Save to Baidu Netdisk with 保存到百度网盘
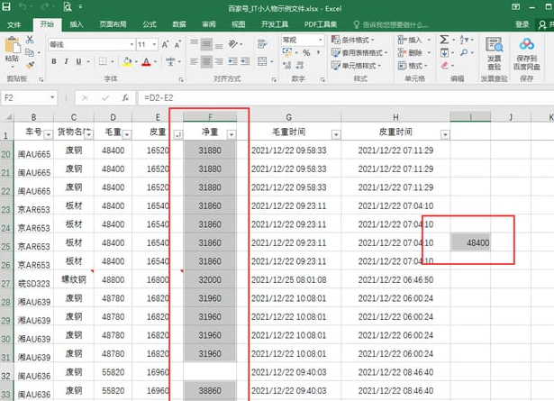The width and height of the screenshot is (554, 401). [526, 54]
